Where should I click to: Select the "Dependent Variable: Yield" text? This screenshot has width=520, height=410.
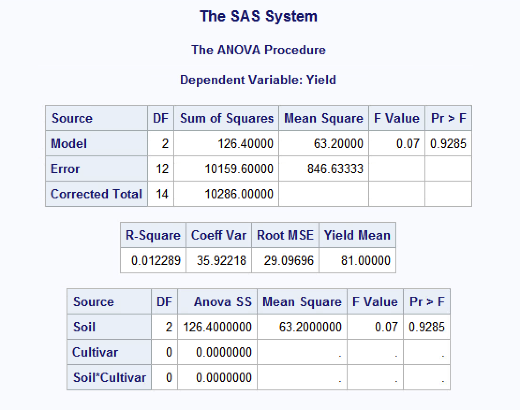(x=258, y=80)
